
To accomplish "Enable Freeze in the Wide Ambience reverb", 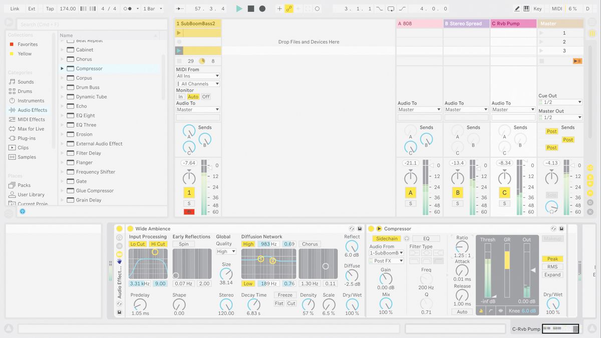I will [285, 295].
